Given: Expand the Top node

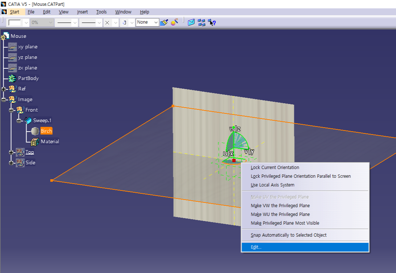Looking at the screenshot, I should tap(11, 152).
